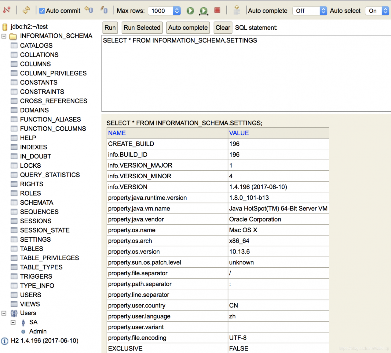Click the EXCLUSIVE setting name cell

pyautogui.click(x=167, y=348)
